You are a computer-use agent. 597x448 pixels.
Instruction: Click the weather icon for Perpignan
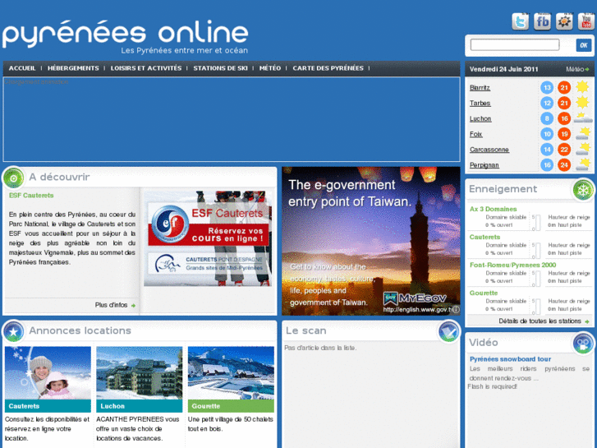coord(582,164)
